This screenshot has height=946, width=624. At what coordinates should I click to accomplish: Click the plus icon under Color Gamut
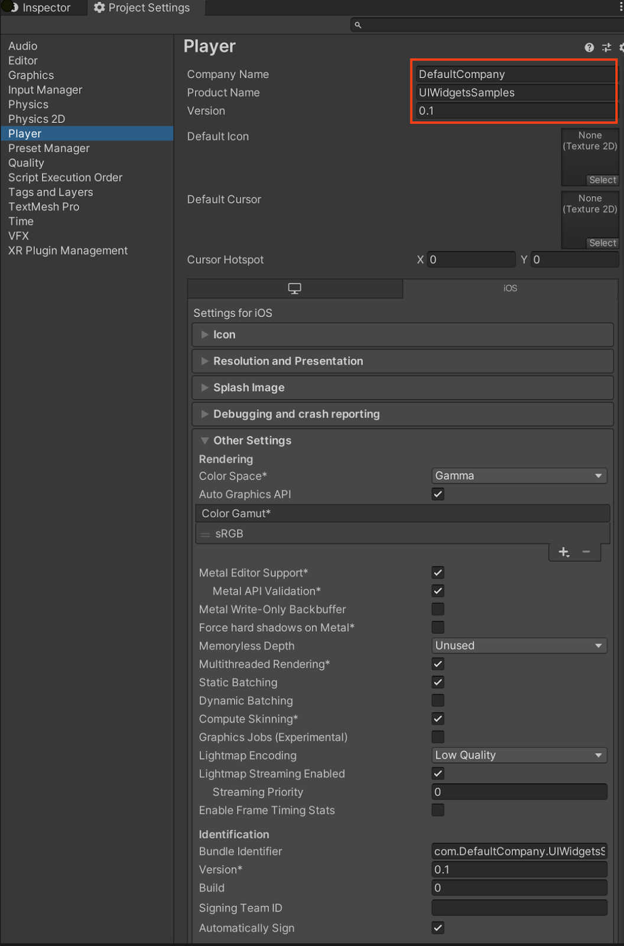point(564,552)
